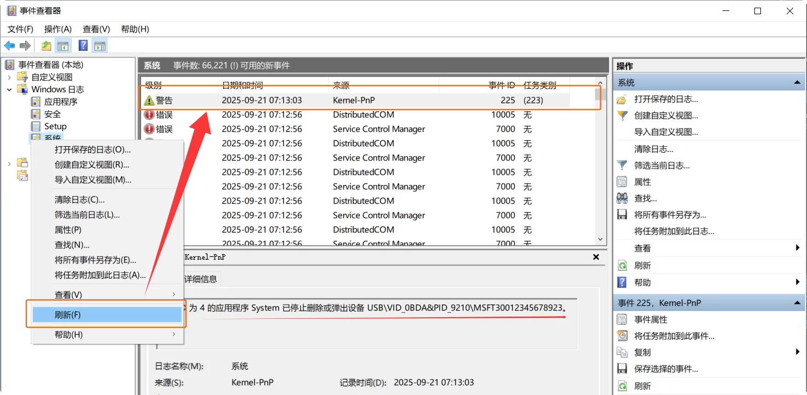This screenshot has height=395, width=807.
Task: Expand the 自定义视图 tree node
Action: [9, 77]
